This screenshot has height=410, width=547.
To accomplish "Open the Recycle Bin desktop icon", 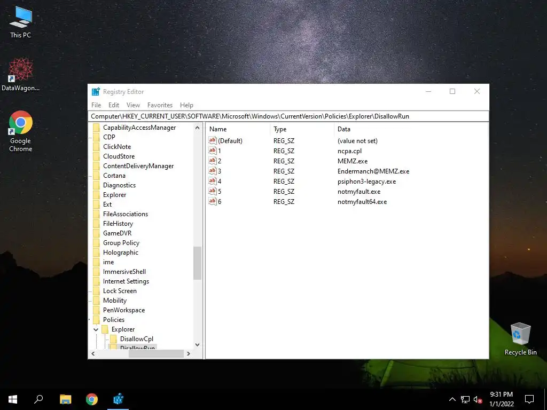I will (x=520, y=339).
